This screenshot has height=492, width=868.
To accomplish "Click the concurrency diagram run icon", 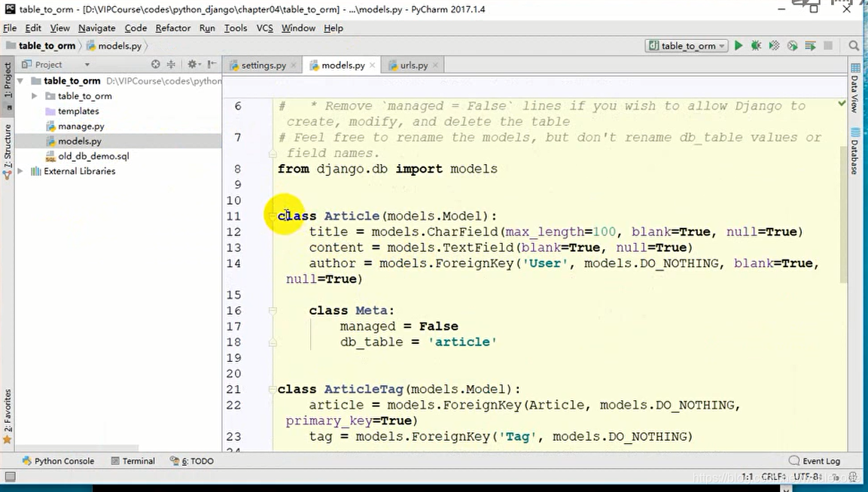I will pos(811,46).
